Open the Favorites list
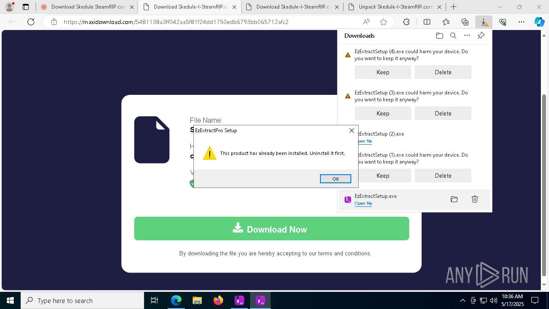This screenshot has width=549, height=309. [446, 22]
